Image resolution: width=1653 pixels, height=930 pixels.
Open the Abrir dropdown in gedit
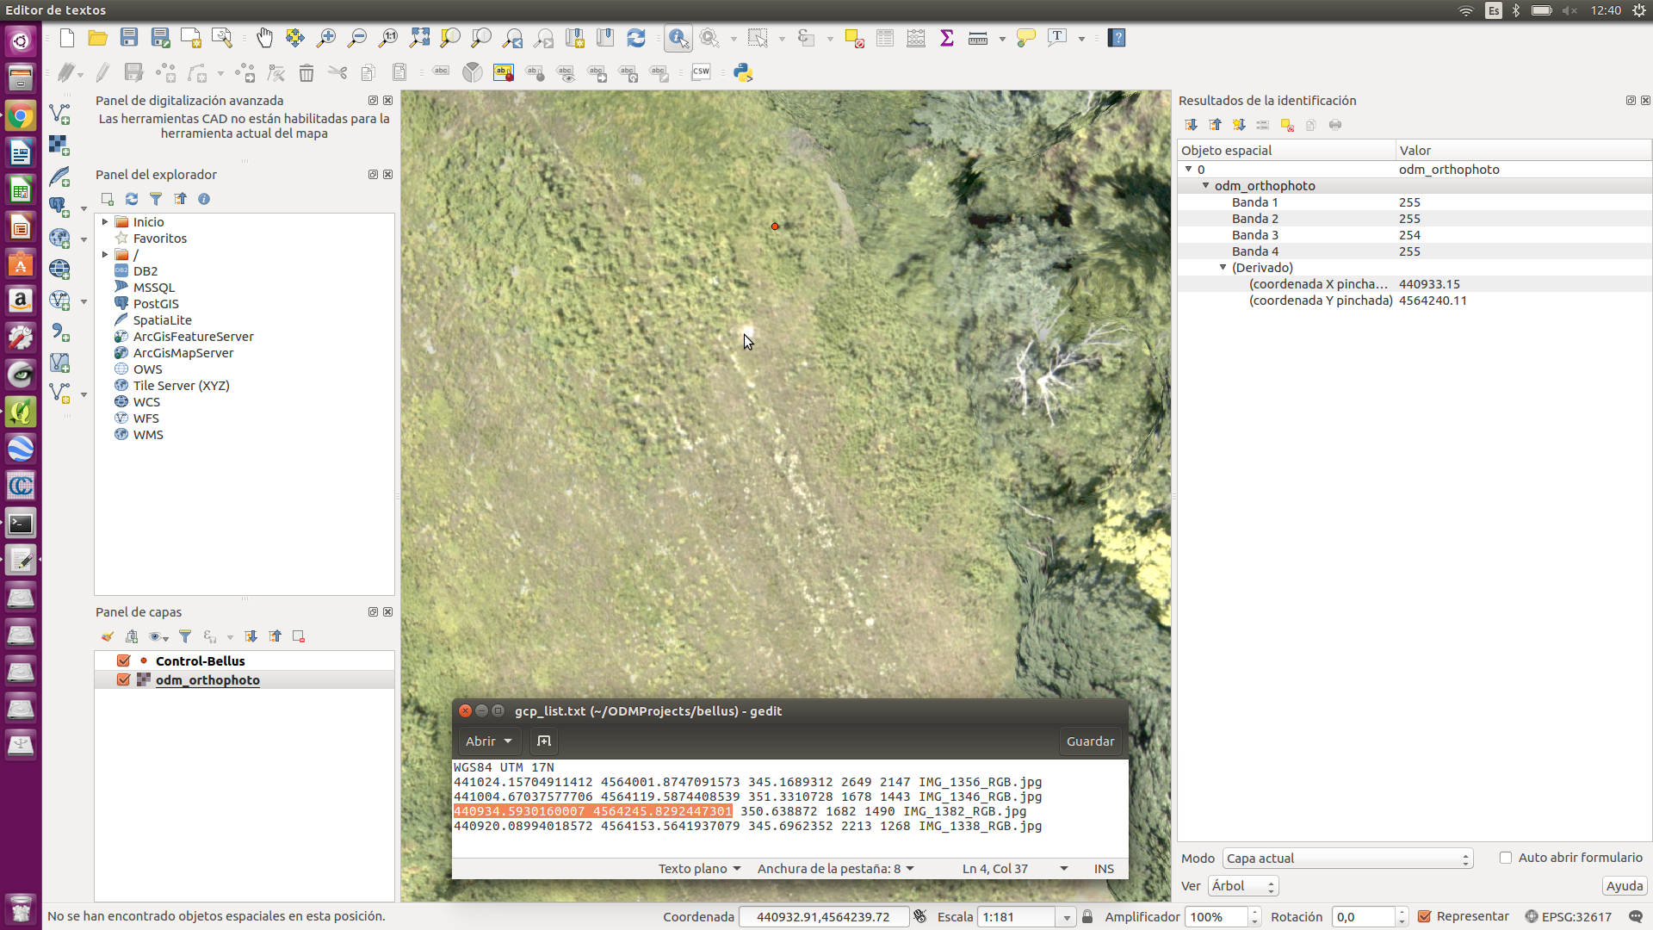488,741
